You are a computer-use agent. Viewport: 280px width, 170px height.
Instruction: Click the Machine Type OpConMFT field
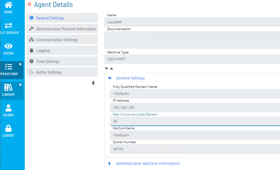click(x=192, y=59)
